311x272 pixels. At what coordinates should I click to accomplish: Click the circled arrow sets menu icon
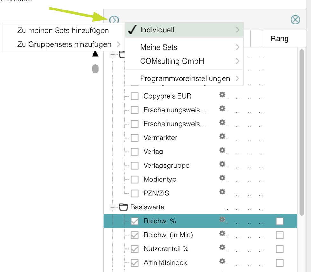click(114, 20)
